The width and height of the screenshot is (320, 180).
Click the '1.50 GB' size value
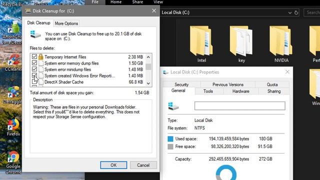(135, 63)
